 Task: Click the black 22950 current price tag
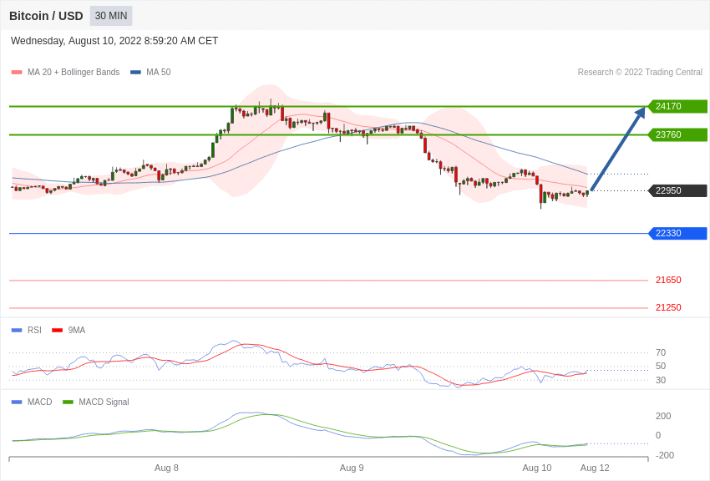pyautogui.click(x=678, y=190)
